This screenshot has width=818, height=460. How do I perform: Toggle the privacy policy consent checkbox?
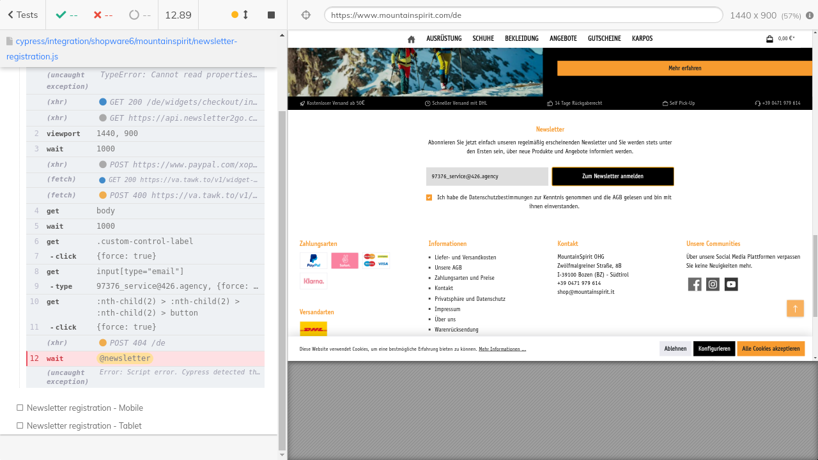429,197
